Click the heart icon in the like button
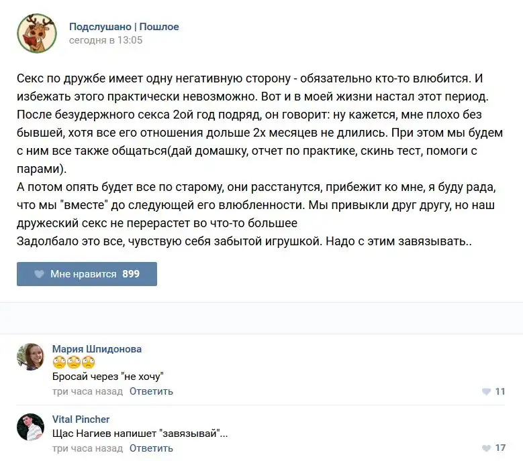Viewport: 523px width, 461px height. [39, 274]
